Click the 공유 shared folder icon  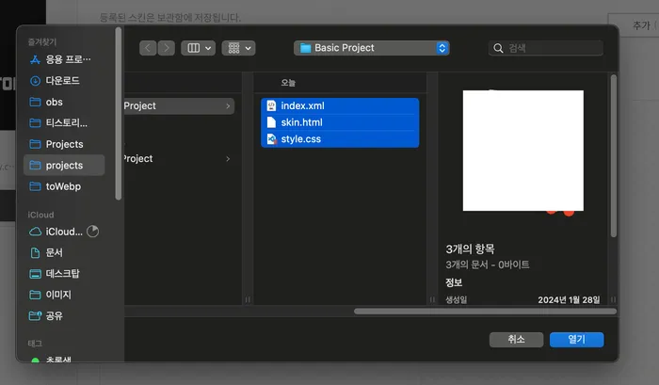coord(35,315)
